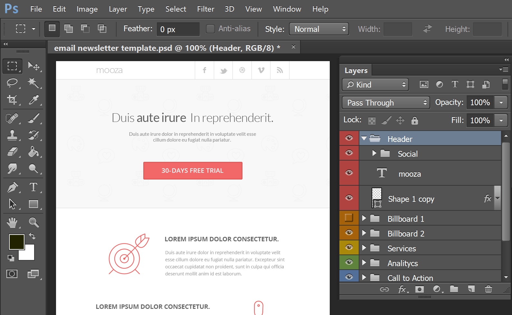The height and width of the screenshot is (315, 512).
Task: Select the Clone Stamp tool
Action: [x=12, y=135]
